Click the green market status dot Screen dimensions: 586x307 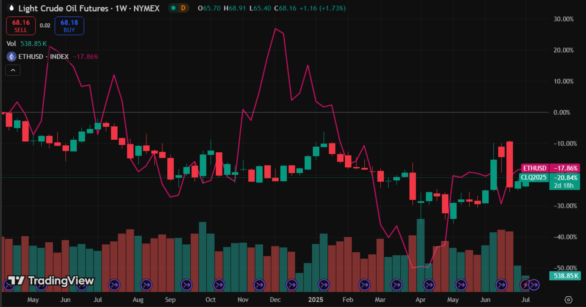(173, 8)
